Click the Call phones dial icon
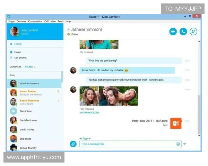208x166 pixels. tap(11, 58)
